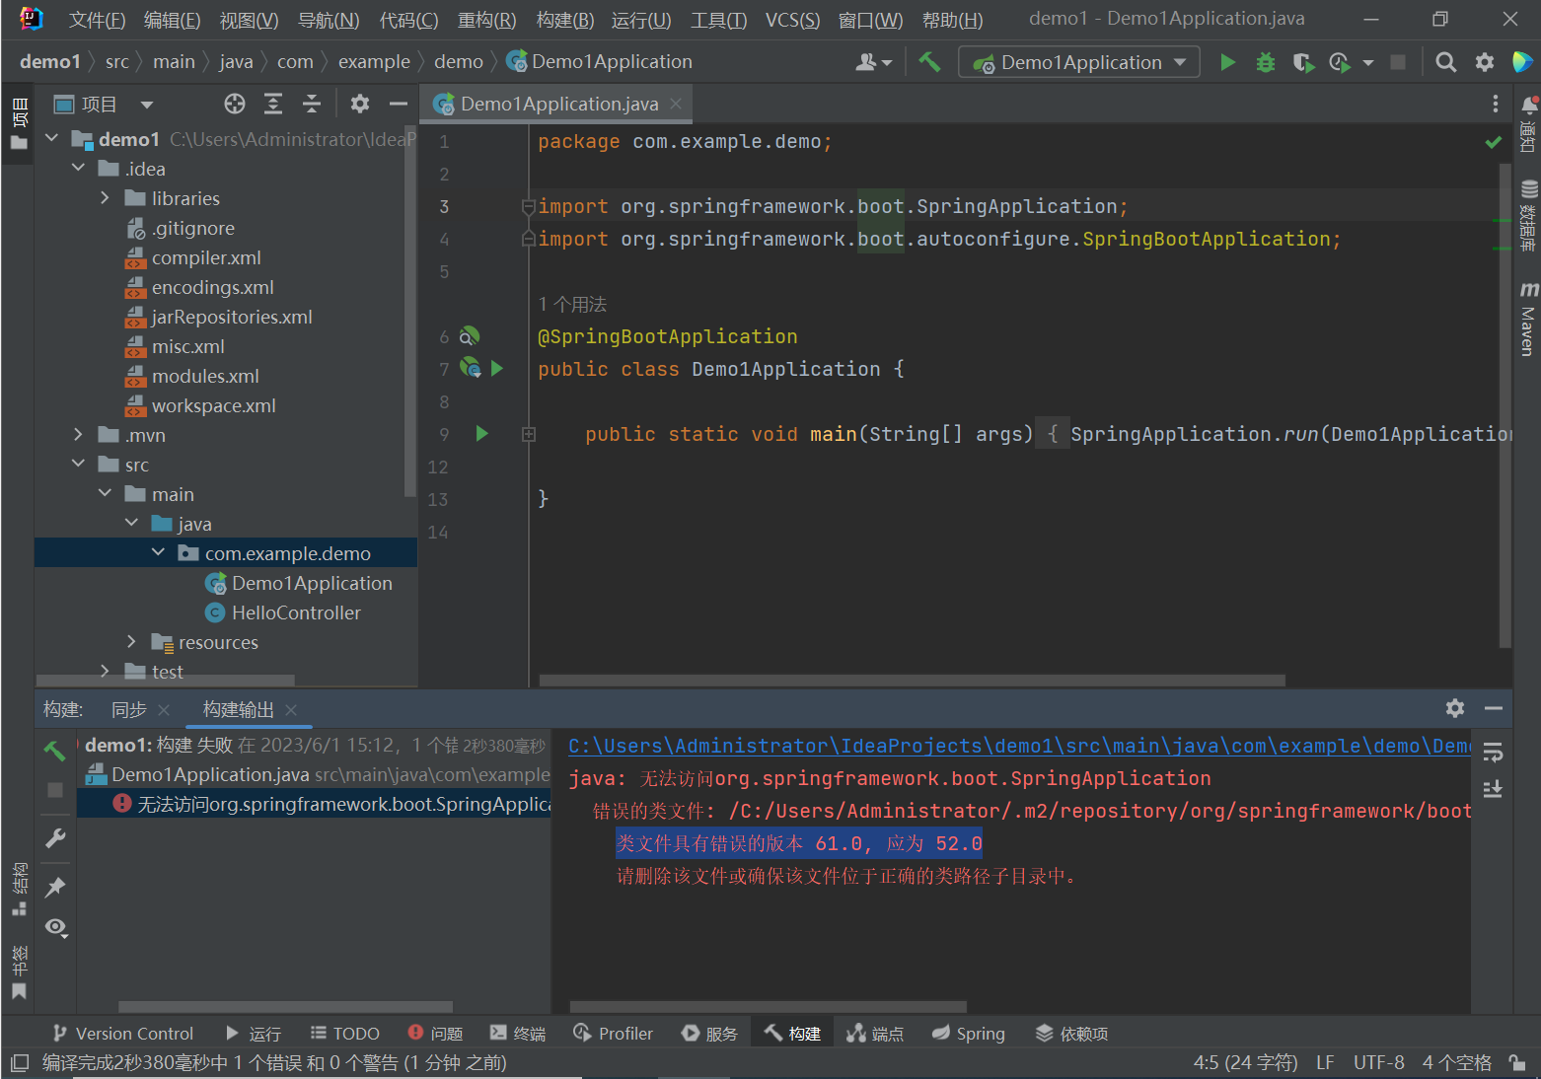Expand the resources folder in tree
Screen dimensions: 1541x1079
(132, 642)
